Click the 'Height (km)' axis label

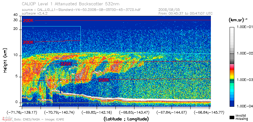point(5,60)
